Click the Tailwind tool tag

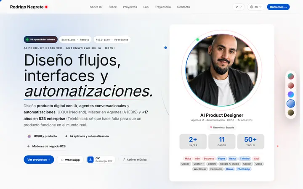(245, 158)
